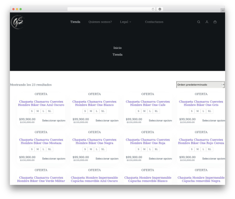Click OFERTA badge above Biker One Blanco
The image size is (235, 199).
tap(94, 94)
